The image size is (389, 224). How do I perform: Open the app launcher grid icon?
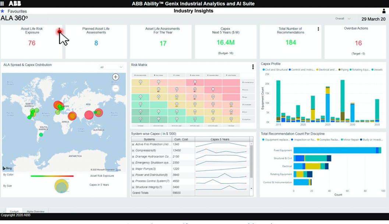3,4
